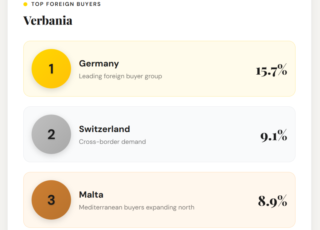Image resolution: width=320 pixels, height=230 pixels.
Task: Click the Cross-border demand description
Action: pos(112,142)
